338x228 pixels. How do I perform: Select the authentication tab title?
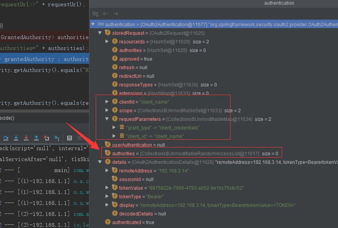click(279, 3)
